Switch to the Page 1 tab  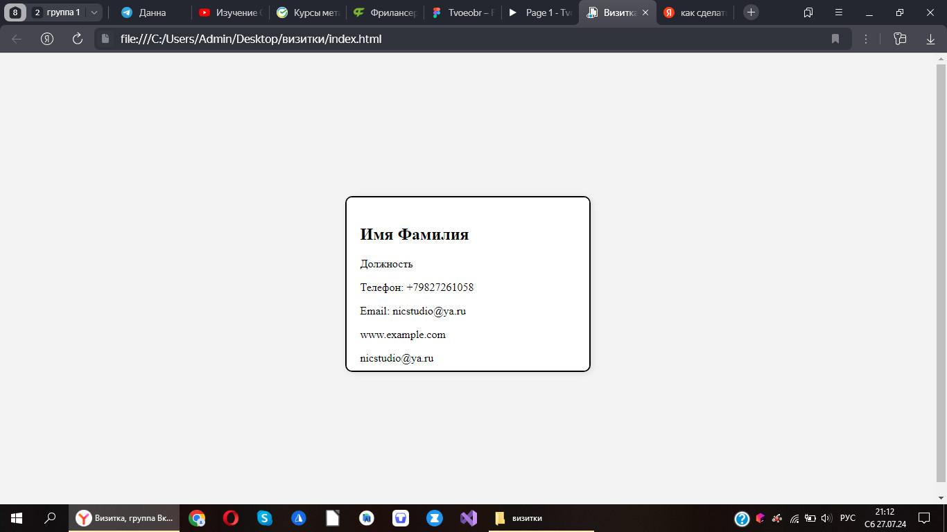(541, 12)
